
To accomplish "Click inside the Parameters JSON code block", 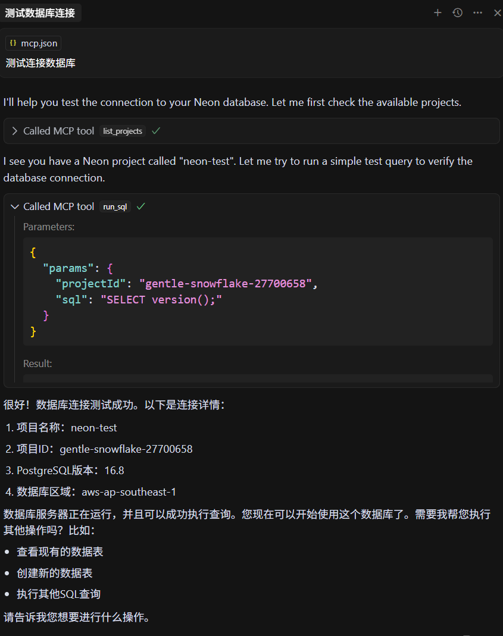I will coord(258,292).
